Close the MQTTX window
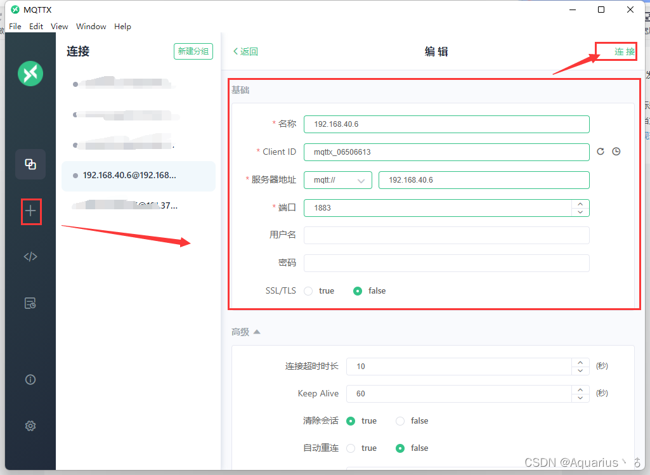 [630, 10]
